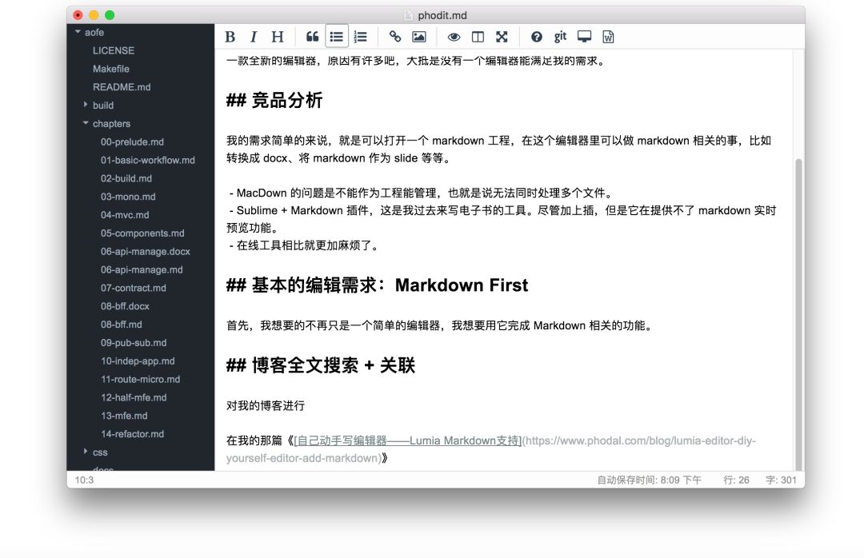
Task: Open 03-mono.md
Action: point(128,196)
